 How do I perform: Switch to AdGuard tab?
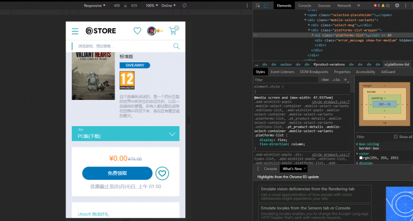coord(388,72)
